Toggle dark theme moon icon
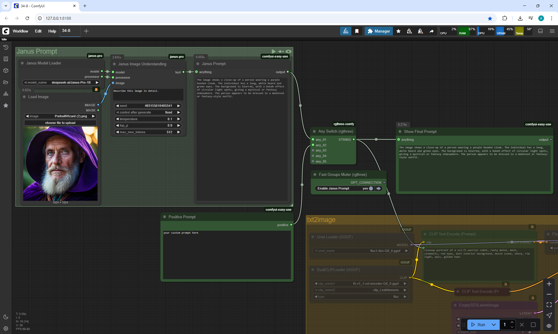Screen dimensions: 558x334 coord(6,317)
